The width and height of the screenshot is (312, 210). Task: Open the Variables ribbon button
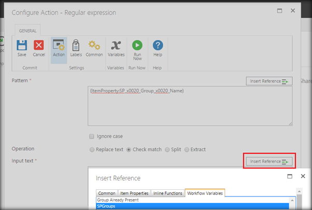[116, 48]
